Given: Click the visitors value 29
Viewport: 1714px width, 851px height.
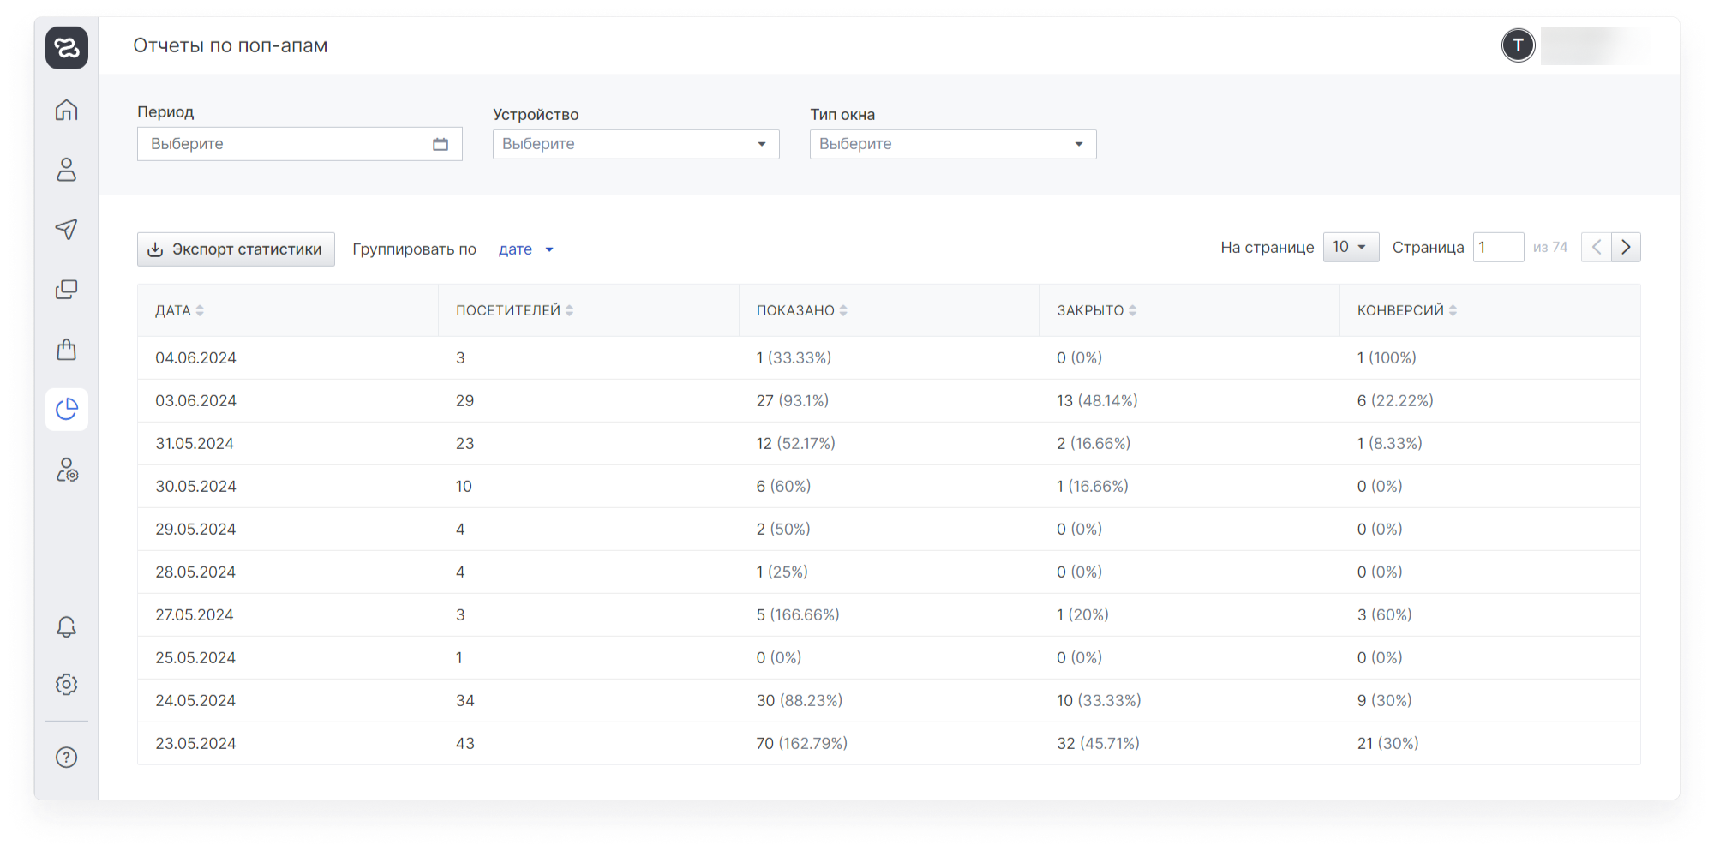Looking at the screenshot, I should coord(464,400).
